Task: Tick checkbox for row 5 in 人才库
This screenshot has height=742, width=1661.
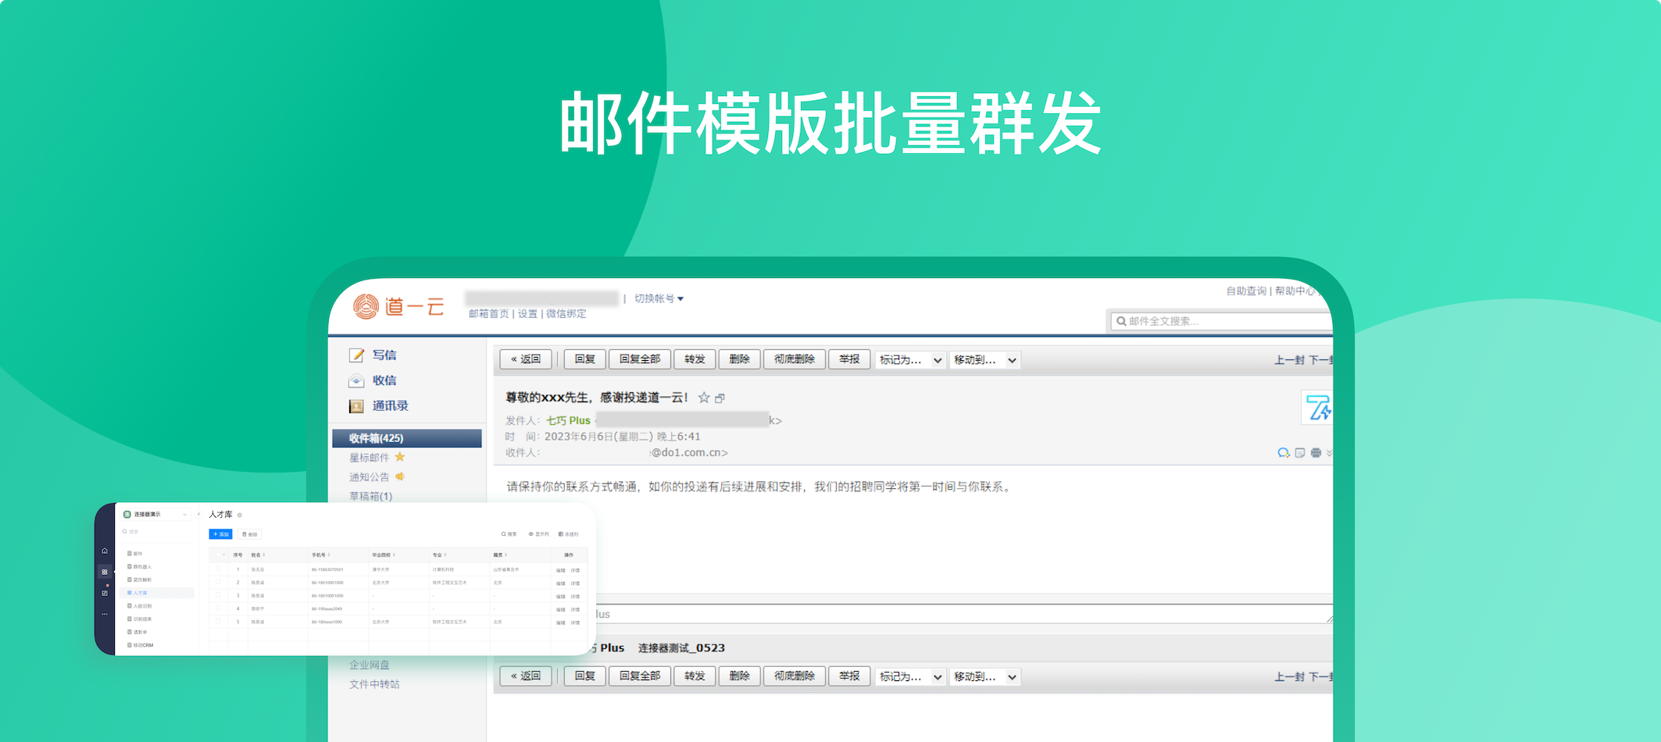Action: coord(218,621)
